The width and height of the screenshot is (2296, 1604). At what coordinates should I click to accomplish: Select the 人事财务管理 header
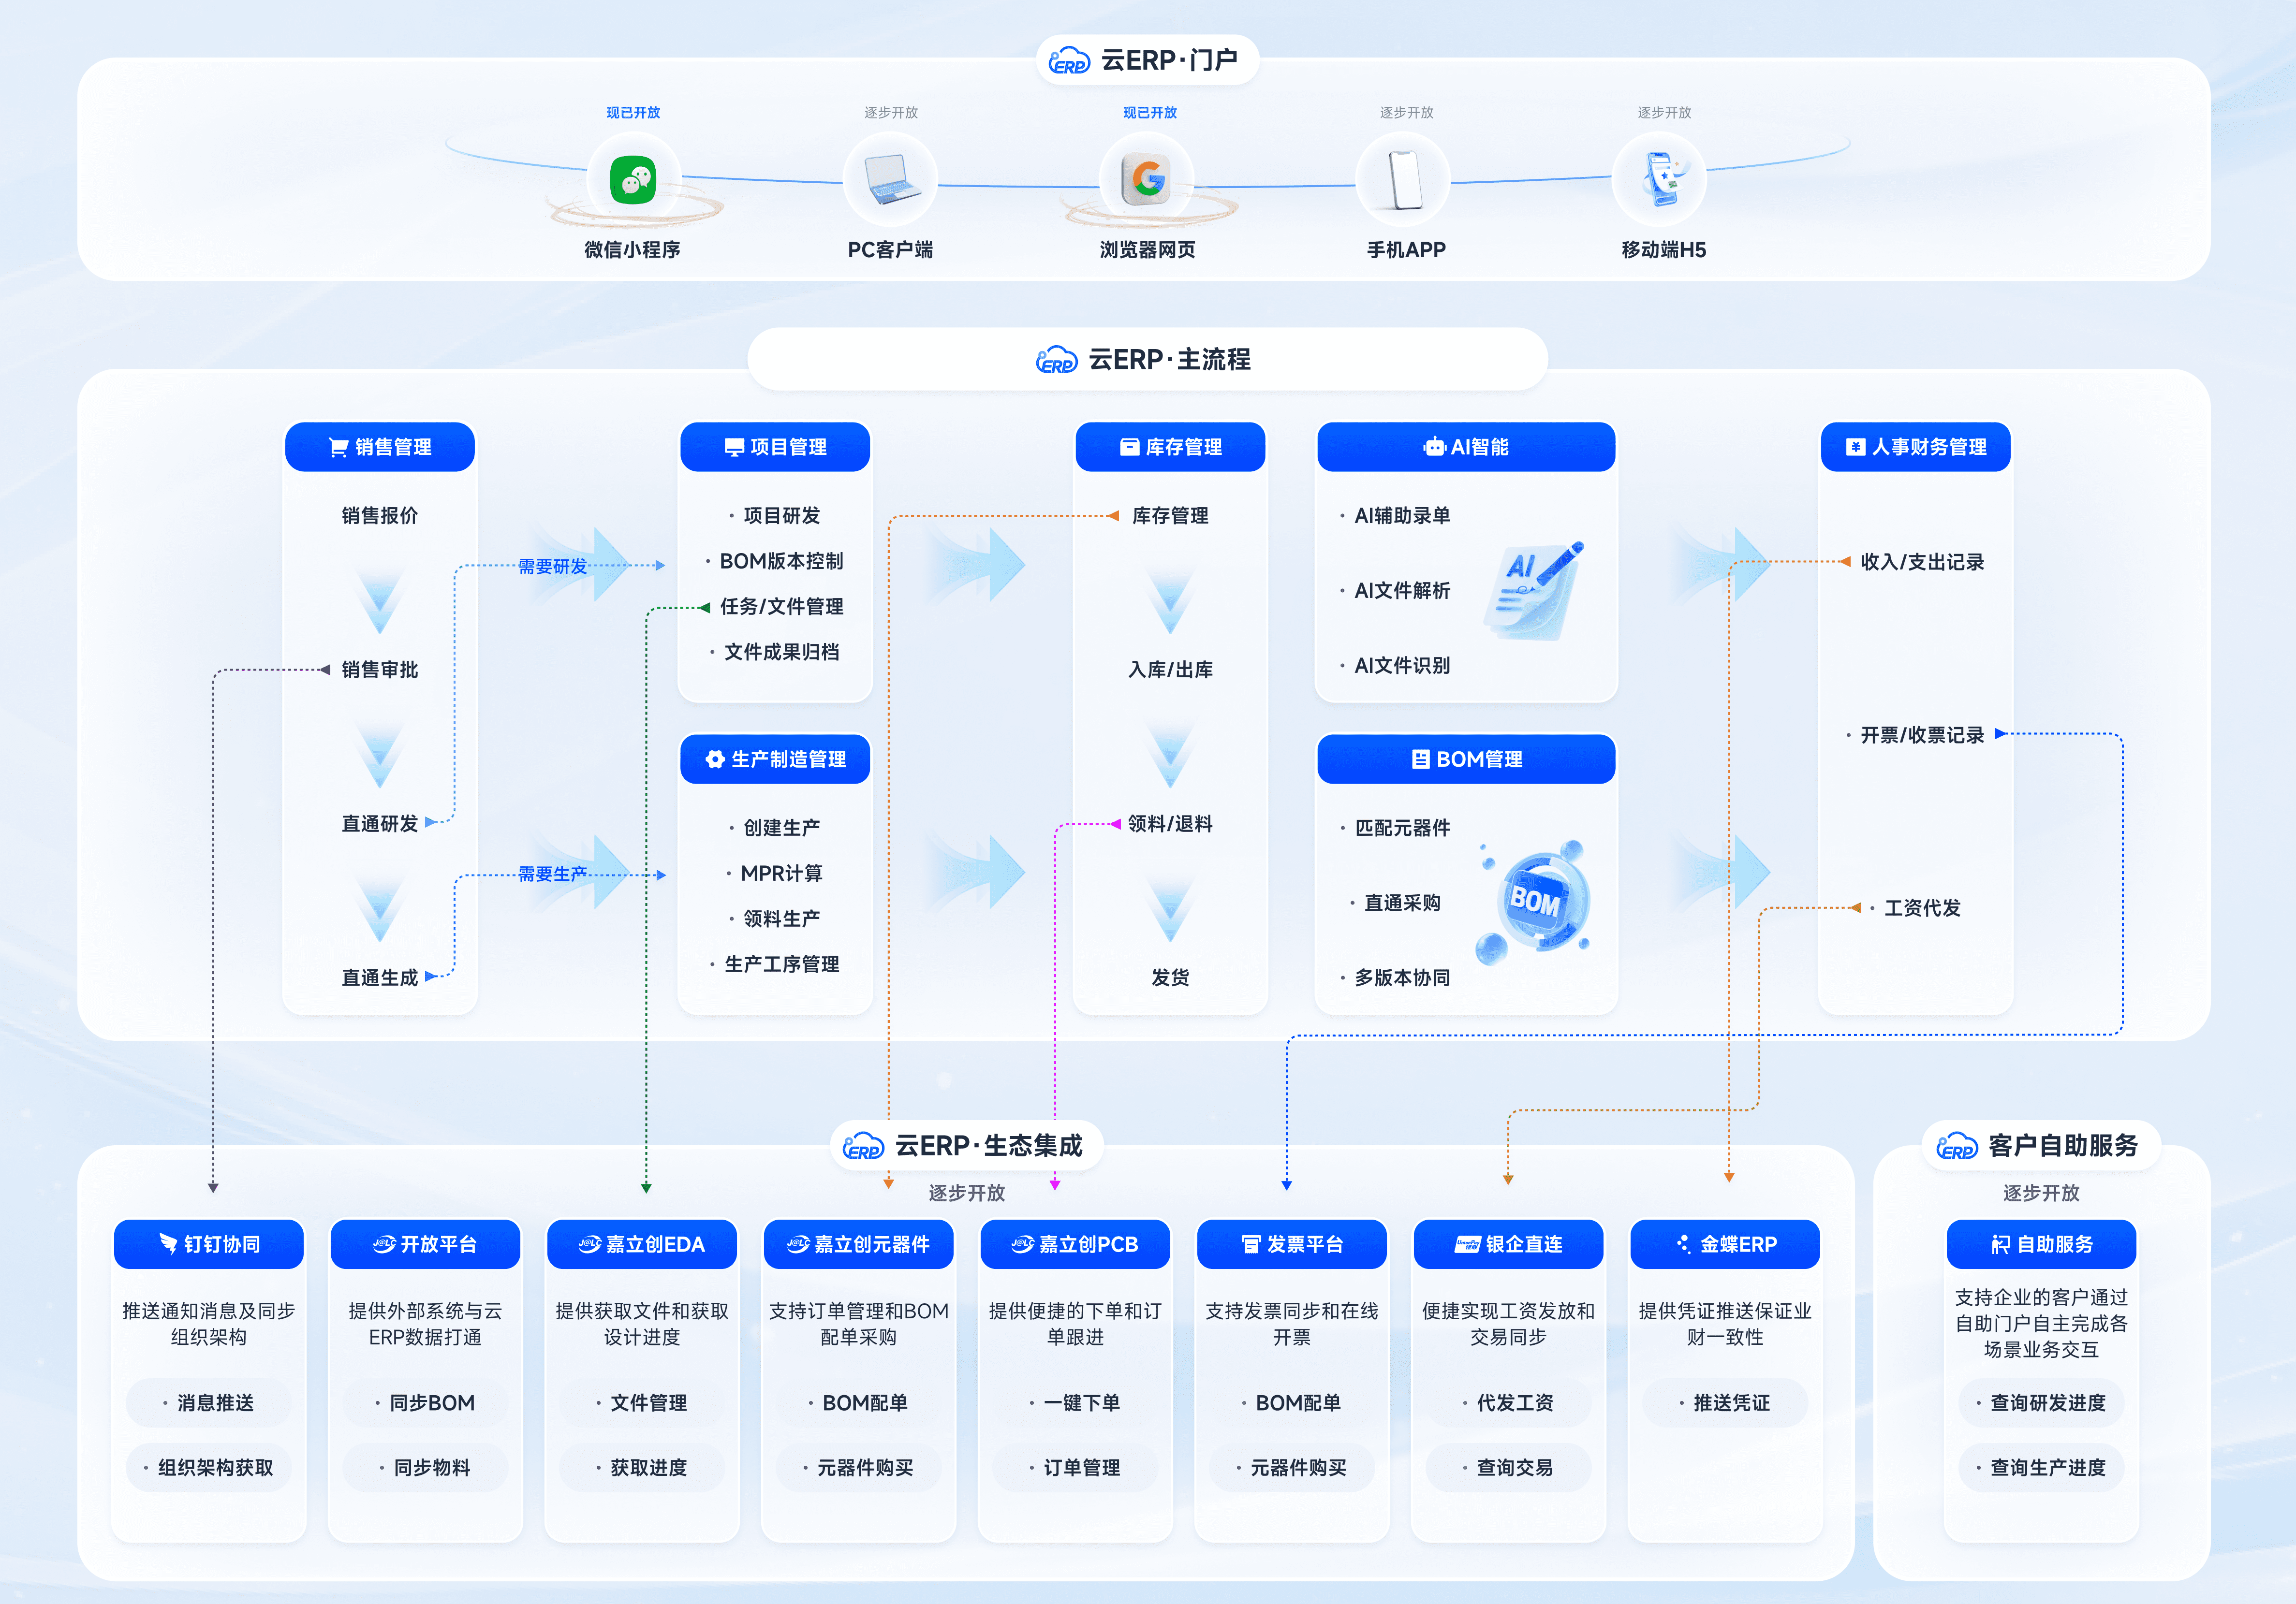pyautogui.click(x=1915, y=447)
